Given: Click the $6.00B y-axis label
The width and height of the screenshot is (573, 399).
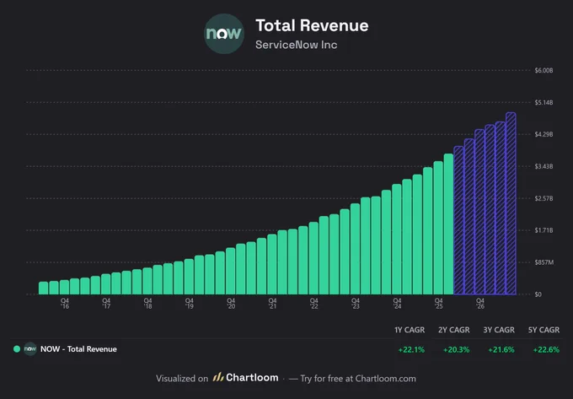Looking at the screenshot, I should point(544,70).
